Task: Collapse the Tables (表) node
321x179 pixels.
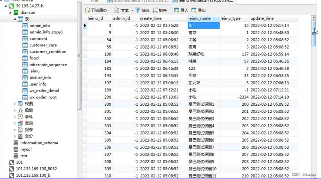Action: coord(15,19)
